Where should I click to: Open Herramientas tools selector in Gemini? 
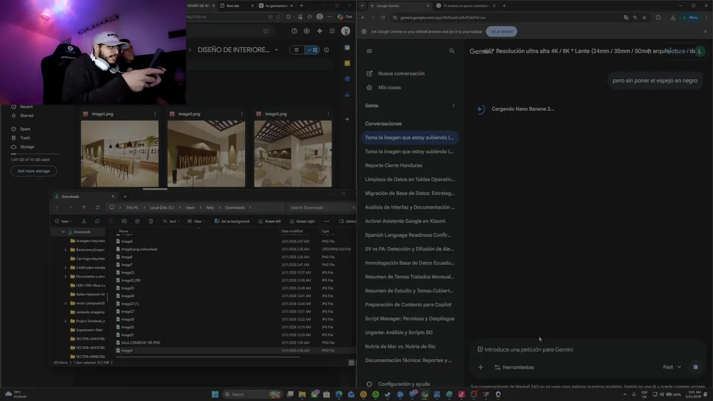click(x=514, y=367)
